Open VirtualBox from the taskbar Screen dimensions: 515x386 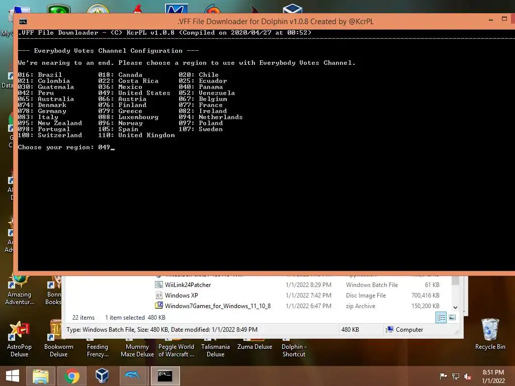pyautogui.click(x=102, y=376)
